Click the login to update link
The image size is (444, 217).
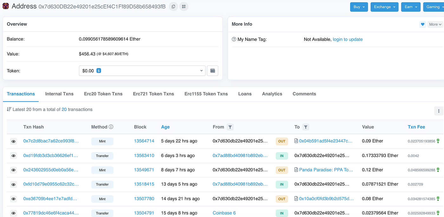click(348, 39)
